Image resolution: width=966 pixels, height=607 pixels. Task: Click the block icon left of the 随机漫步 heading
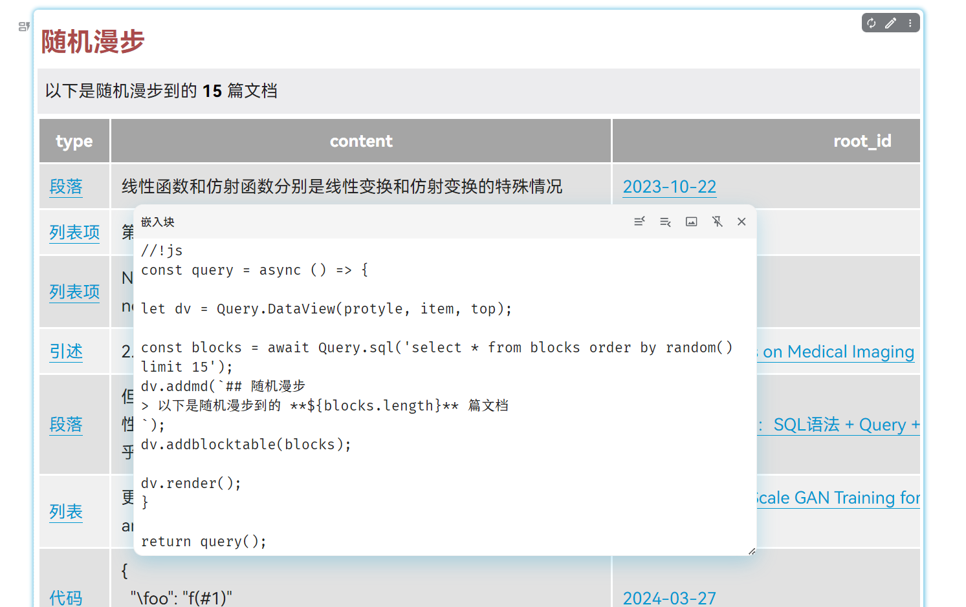[24, 27]
